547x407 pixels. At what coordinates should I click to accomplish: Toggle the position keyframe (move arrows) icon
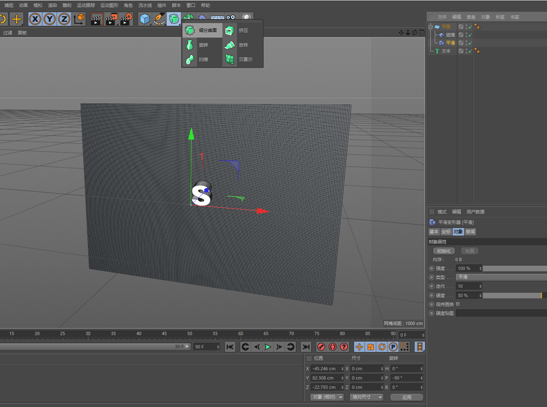[x=359, y=347]
